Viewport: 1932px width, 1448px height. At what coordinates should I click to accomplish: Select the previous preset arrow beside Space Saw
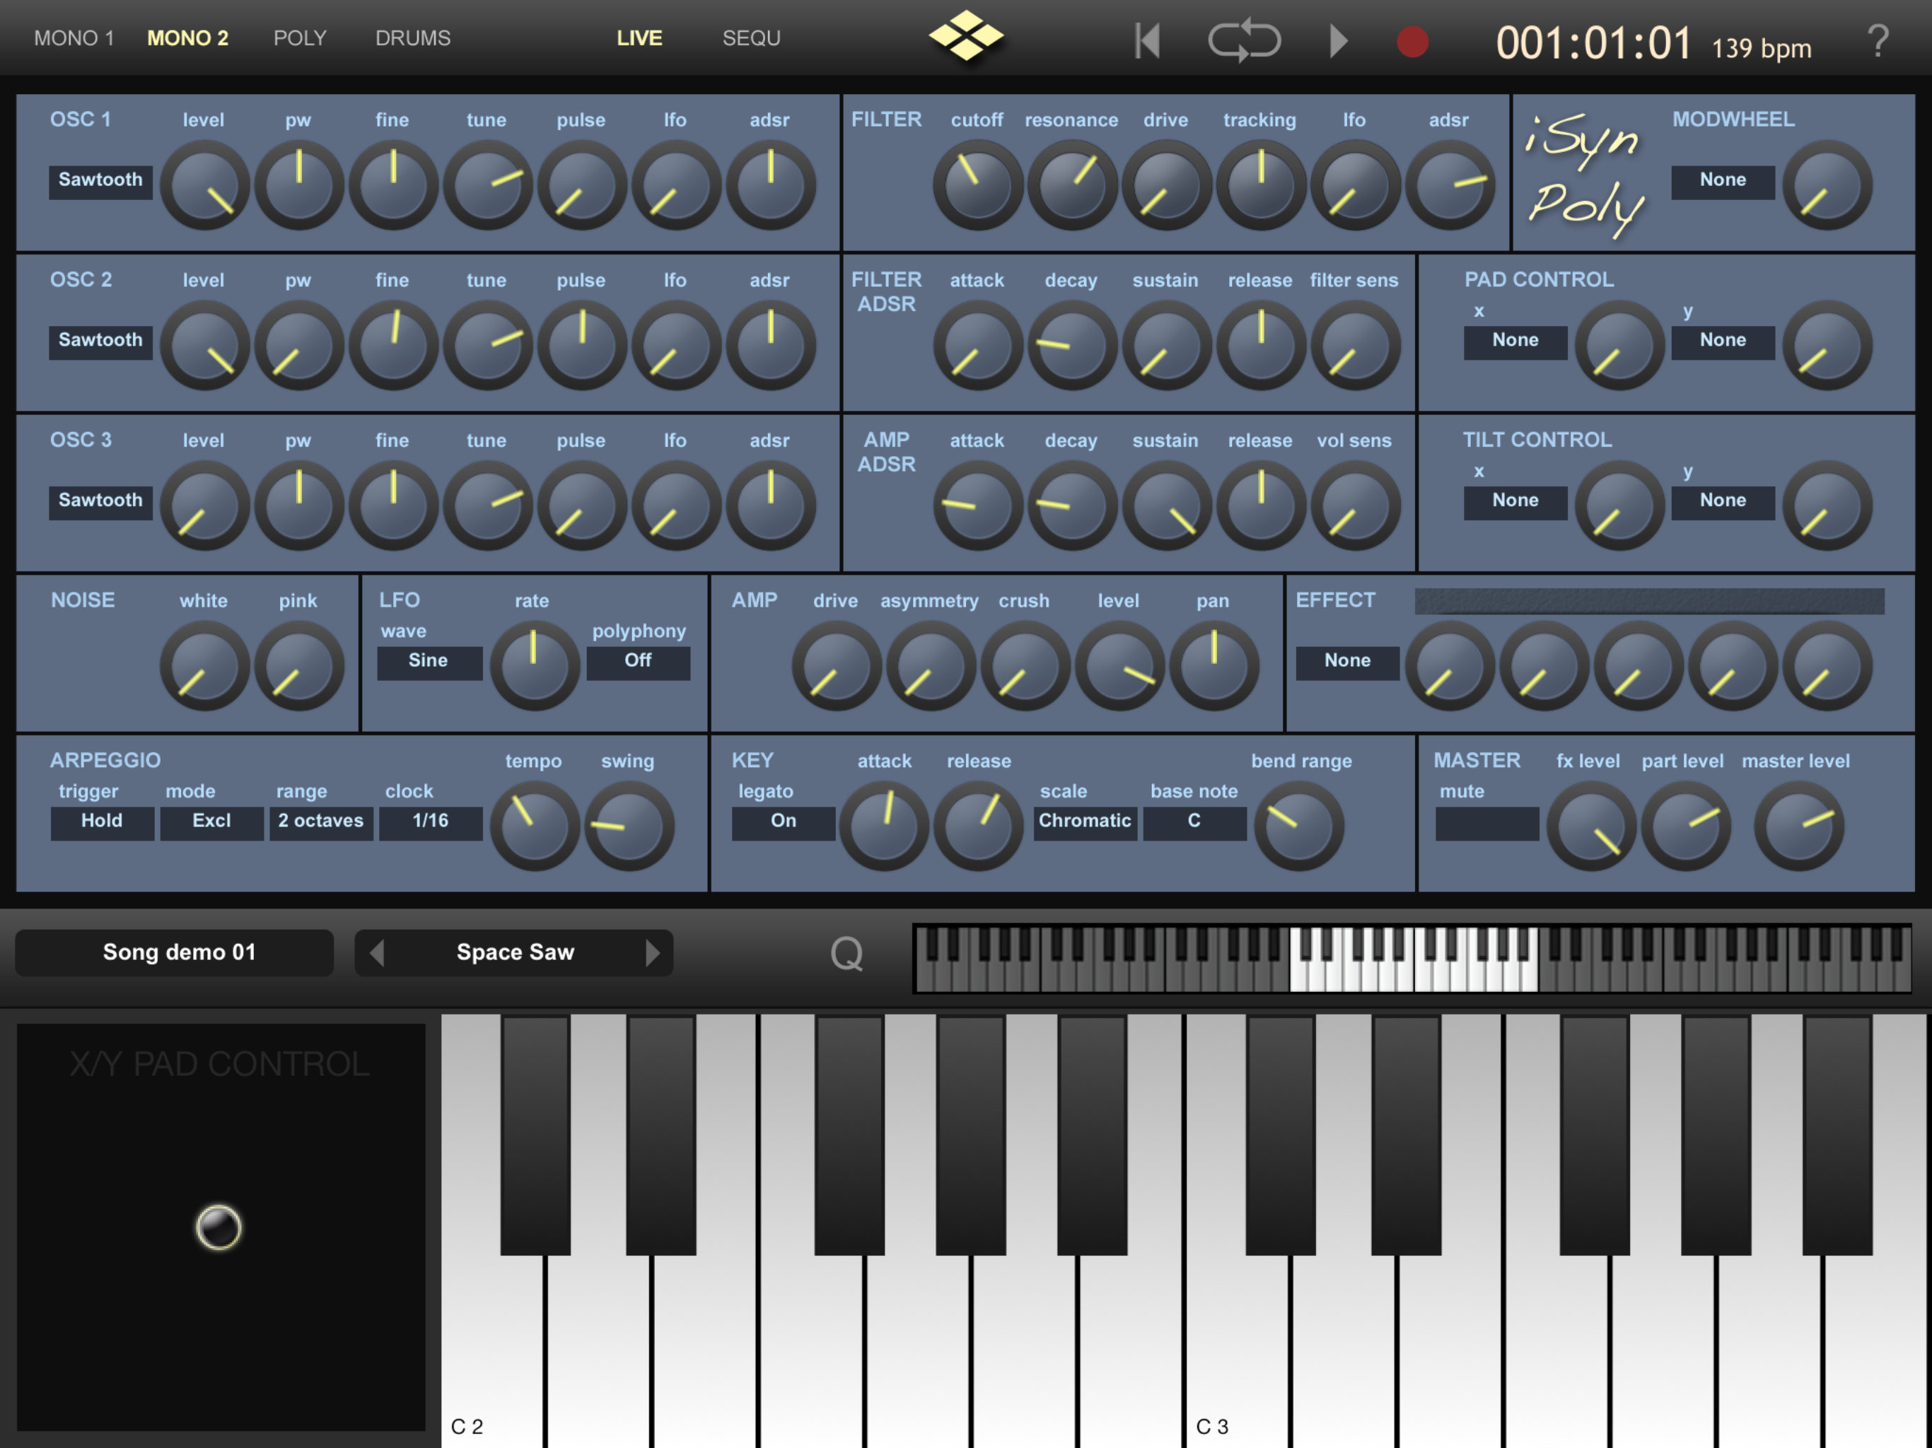[378, 952]
